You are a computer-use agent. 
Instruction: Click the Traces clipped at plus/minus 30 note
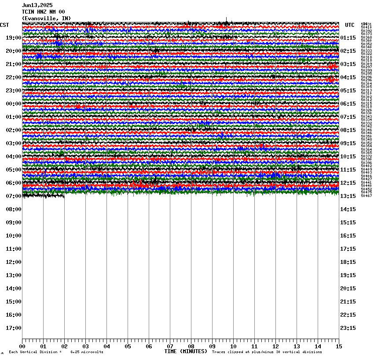267,352
